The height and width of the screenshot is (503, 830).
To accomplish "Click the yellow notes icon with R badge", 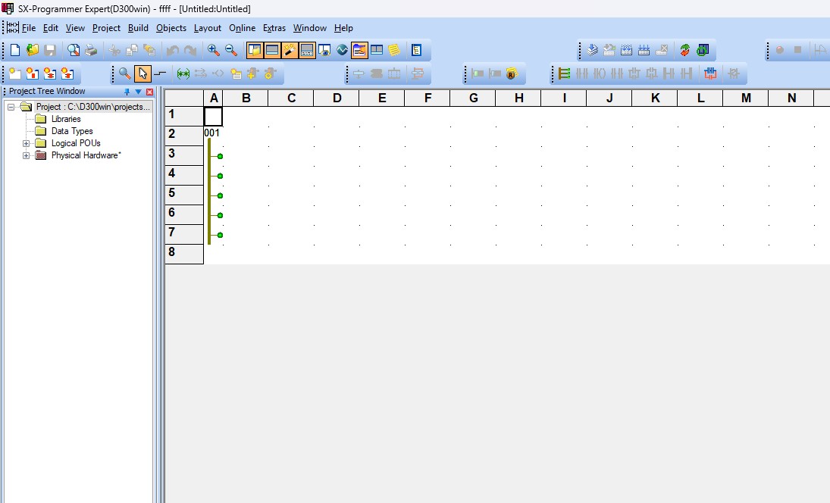I will tap(512, 73).
